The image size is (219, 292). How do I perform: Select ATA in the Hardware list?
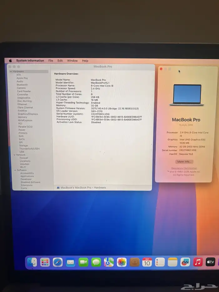(x=19, y=75)
